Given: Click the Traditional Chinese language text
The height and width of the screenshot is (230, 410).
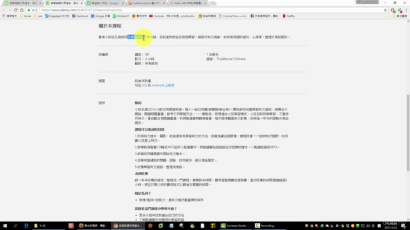Looking at the screenshot, I should [231, 59].
